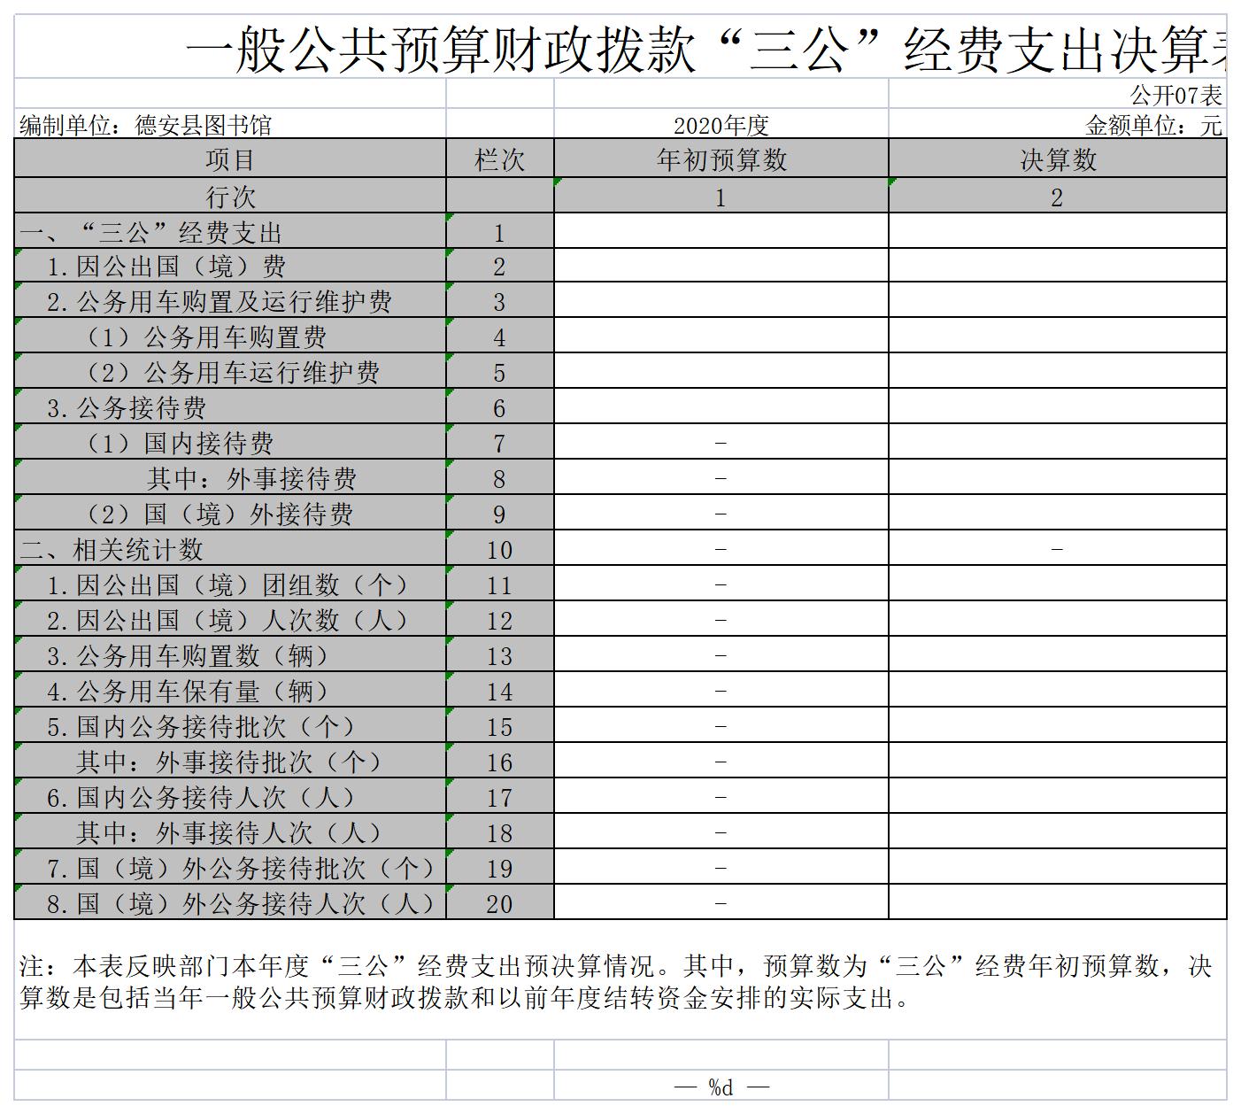Image resolution: width=1241 pixels, height=1114 pixels.
Task: Select the 3.公务接待费 row label
Action: [127, 407]
